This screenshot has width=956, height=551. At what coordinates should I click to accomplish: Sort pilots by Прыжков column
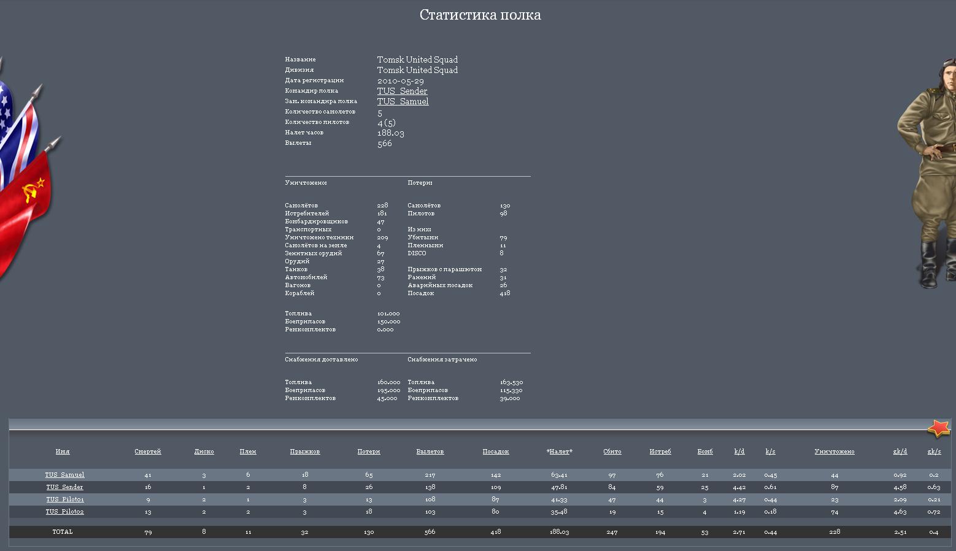click(x=305, y=452)
